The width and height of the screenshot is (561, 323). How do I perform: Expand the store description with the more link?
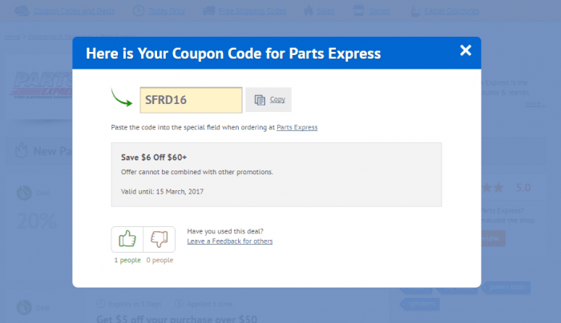click(x=535, y=104)
